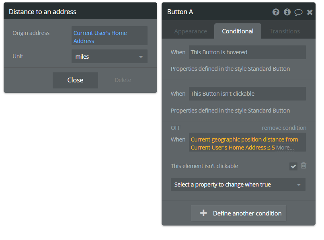Click the 'This Button is hovered' condition field
This screenshot has width=324, height=240.
click(247, 52)
